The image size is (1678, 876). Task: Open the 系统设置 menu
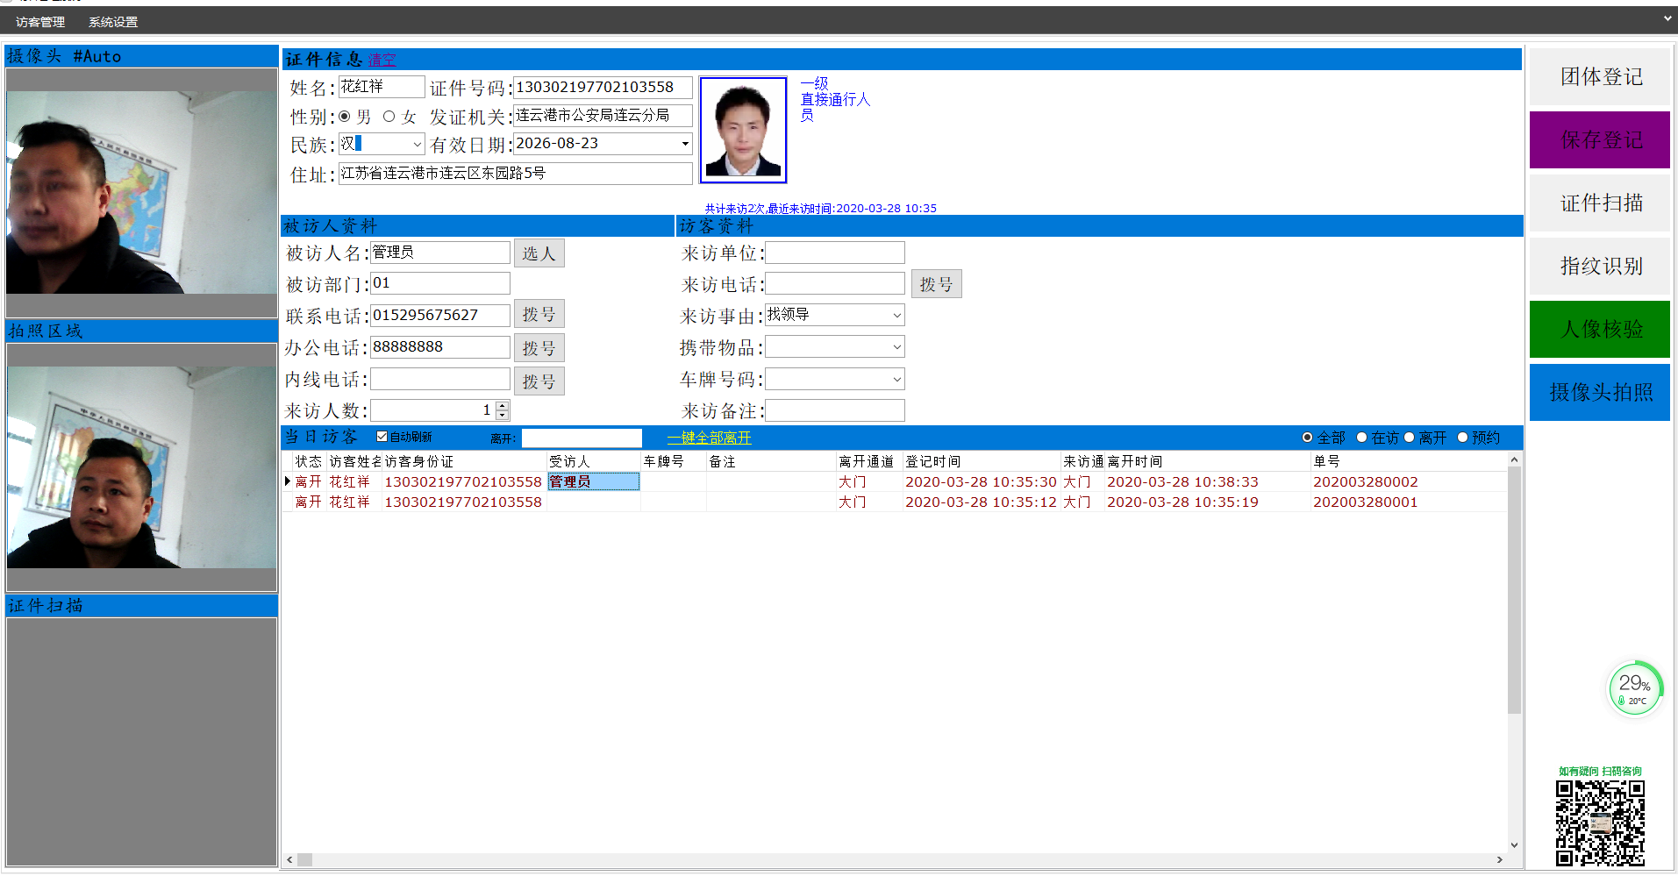pyautogui.click(x=113, y=22)
